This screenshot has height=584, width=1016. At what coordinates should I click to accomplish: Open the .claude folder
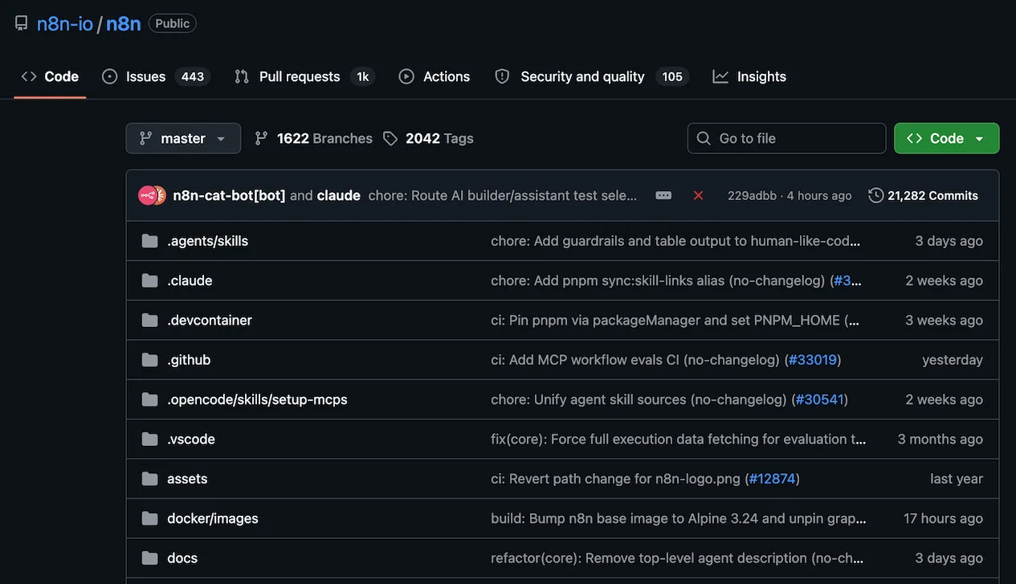click(190, 280)
